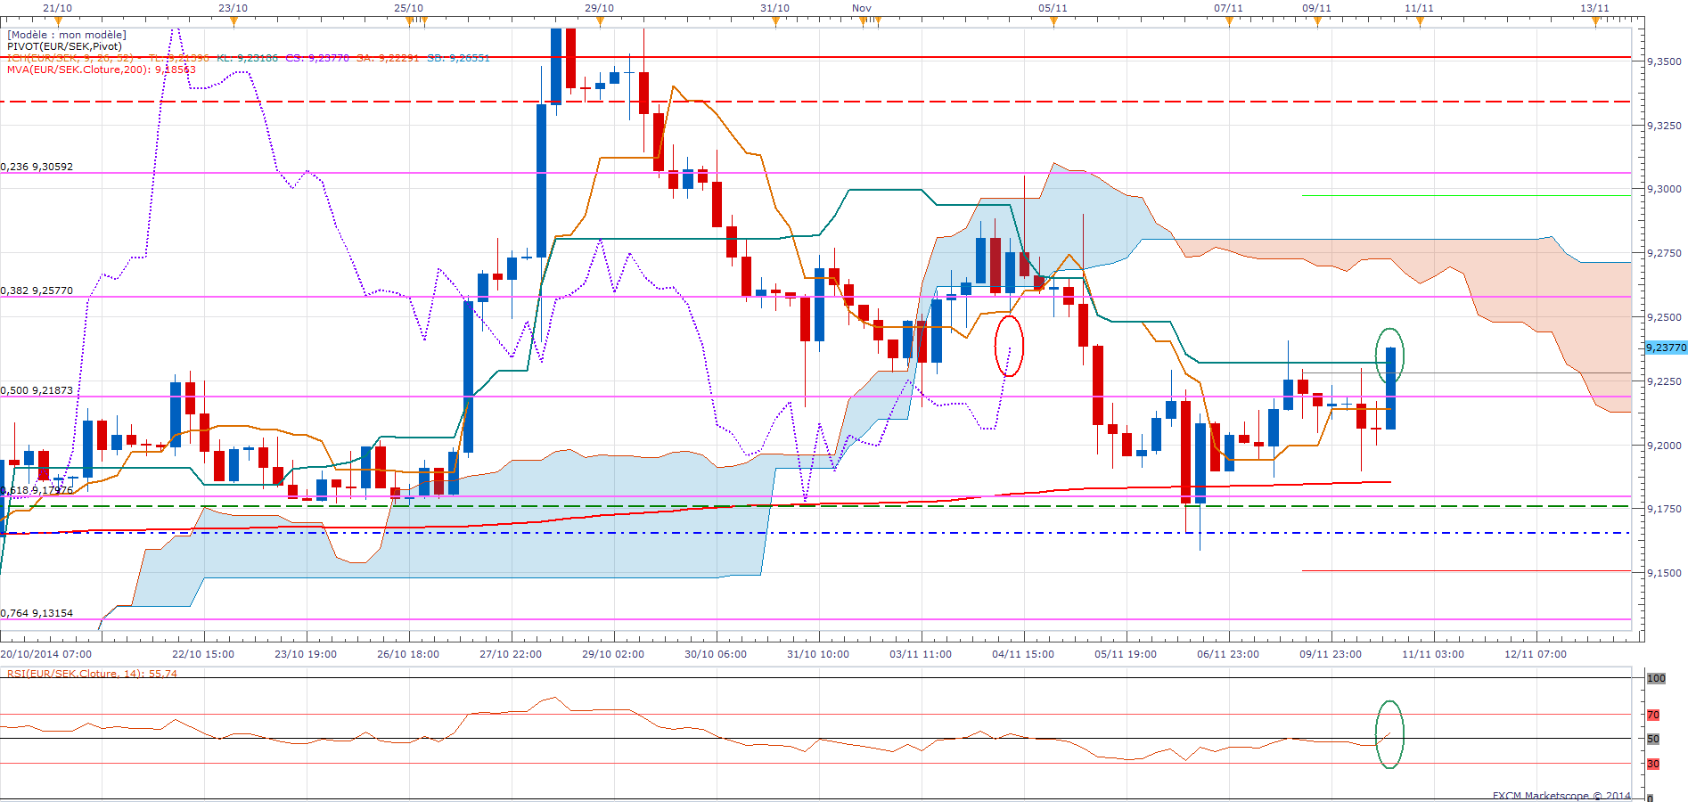Click the orange marker under 23/10
1696x802 pixels.
[x=234, y=21]
